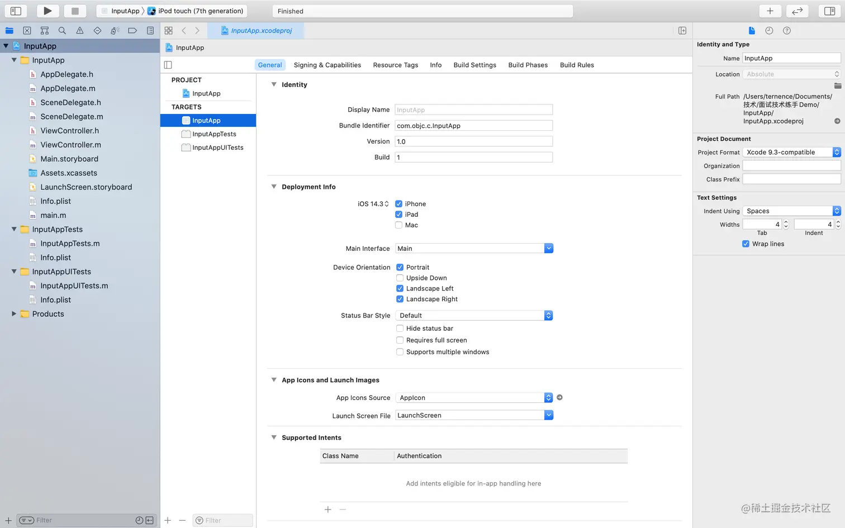The height and width of the screenshot is (528, 845).
Task: Show the Project navigator folder icon
Action: [x=10, y=31]
